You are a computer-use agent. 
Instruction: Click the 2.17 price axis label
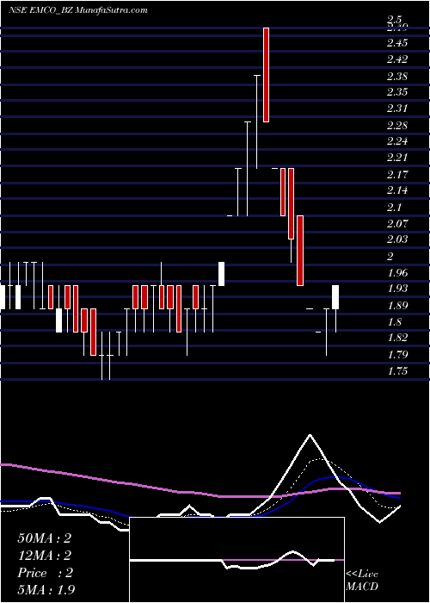397,174
